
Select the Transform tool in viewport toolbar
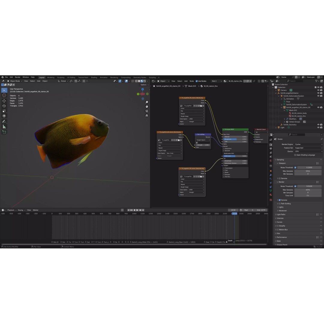pyautogui.click(x=4, y=116)
